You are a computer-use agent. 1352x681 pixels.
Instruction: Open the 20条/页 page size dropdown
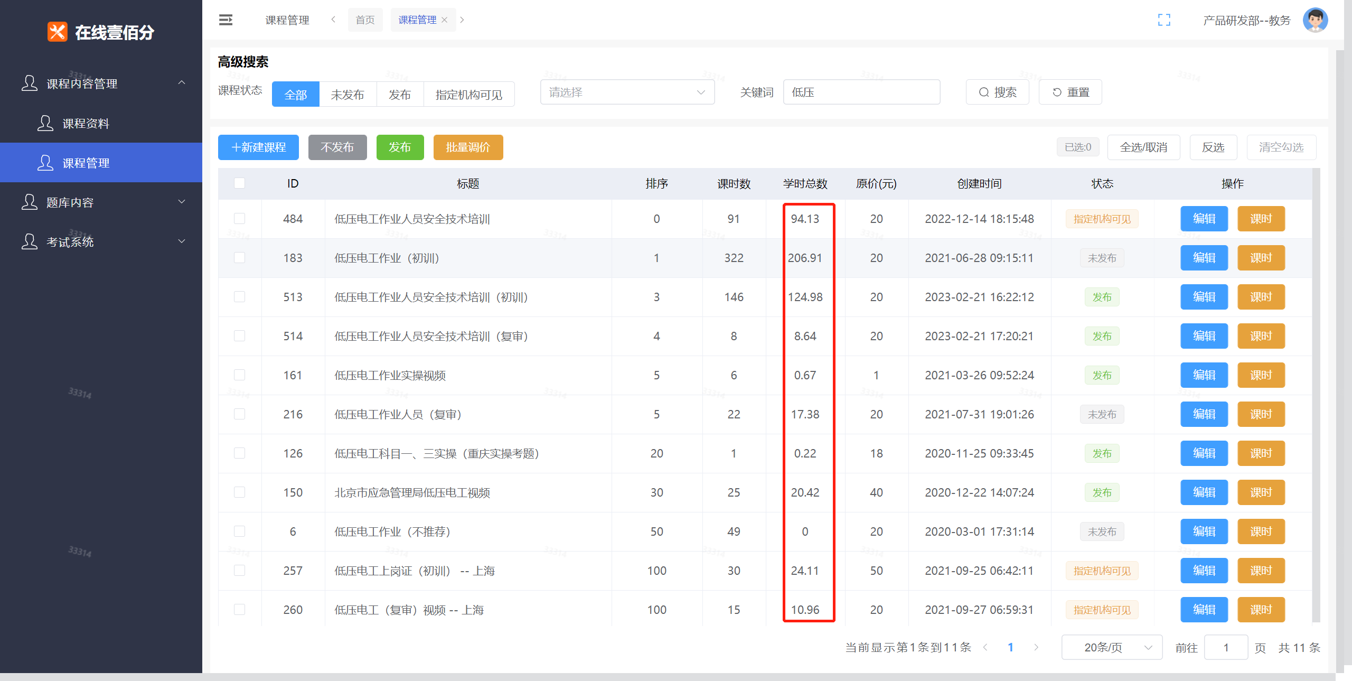pyautogui.click(x=1112, y=647)
